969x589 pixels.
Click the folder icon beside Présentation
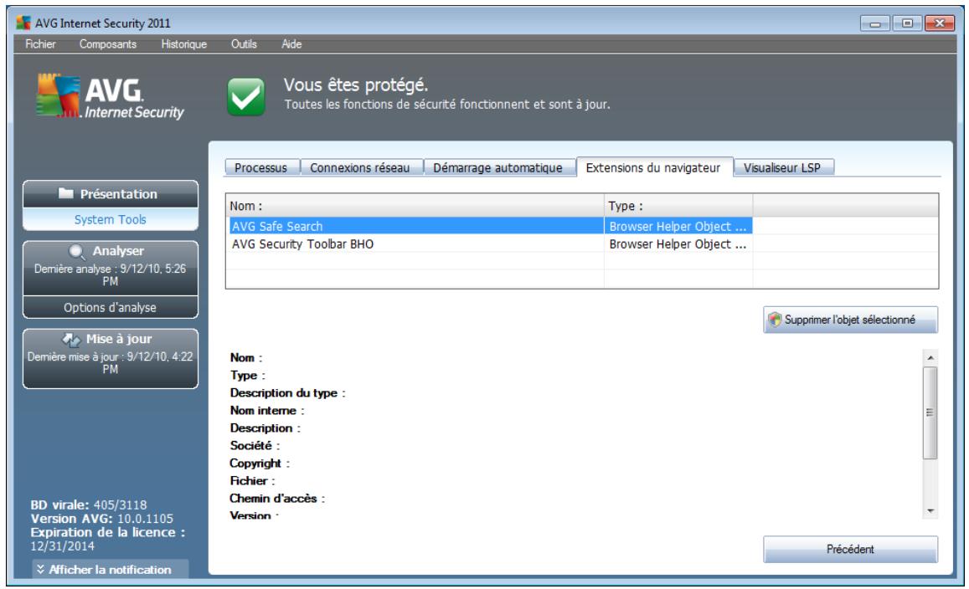tap(66, 193)
